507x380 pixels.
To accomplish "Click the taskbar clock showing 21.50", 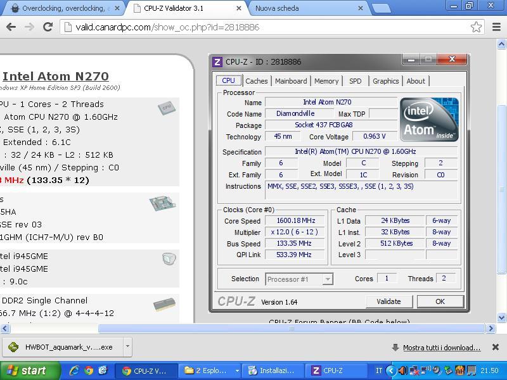I will (x=489, y=370).
